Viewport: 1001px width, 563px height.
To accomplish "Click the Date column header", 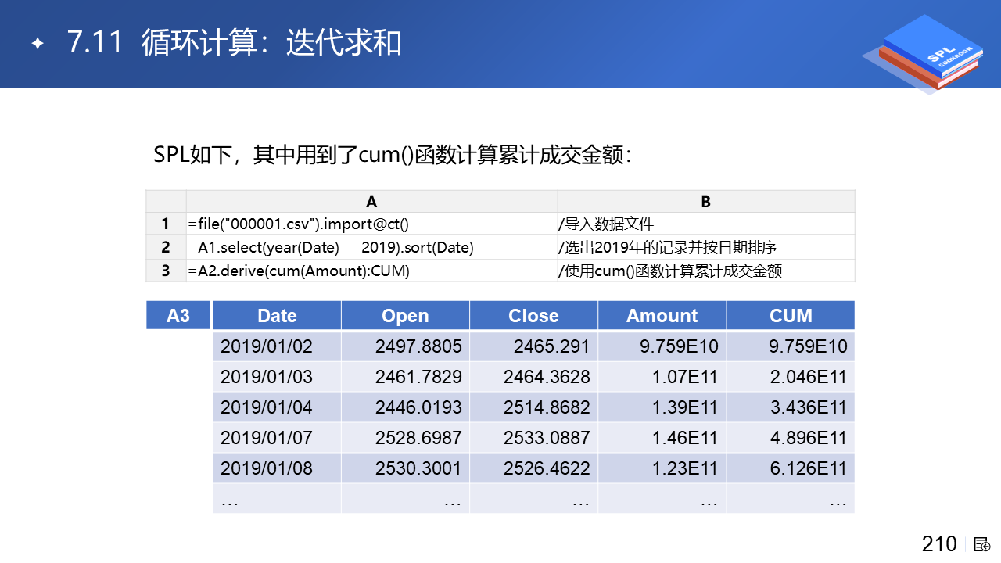I will [277, 316].
